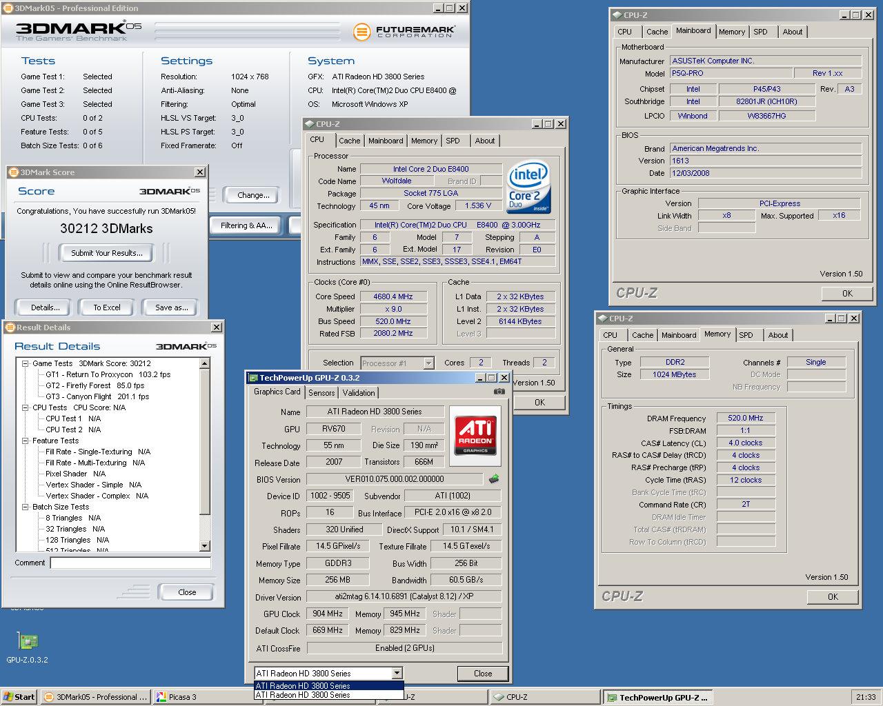Click scroll down arrow in Result Details
Image resolution: width=883 pixels, height=706 pixels.
204,546
